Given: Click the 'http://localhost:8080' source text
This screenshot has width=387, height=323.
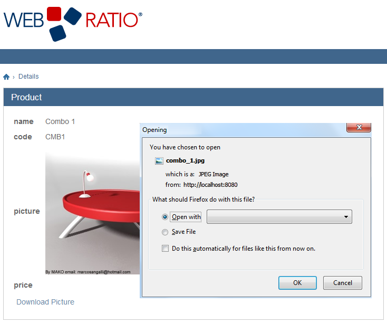Looking at the screenshot, I should coord(210,185).
